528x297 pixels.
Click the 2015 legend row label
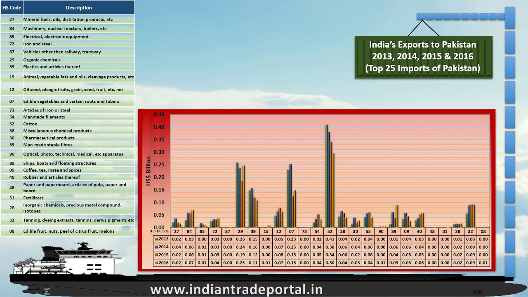click(x=163, y=255)
